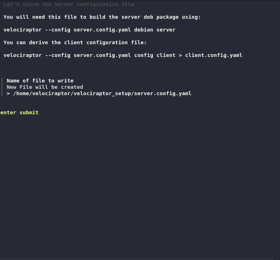The image size is (280, 260).
Task: Click the word 'enter' in the hint
Action: click(8, 112)
